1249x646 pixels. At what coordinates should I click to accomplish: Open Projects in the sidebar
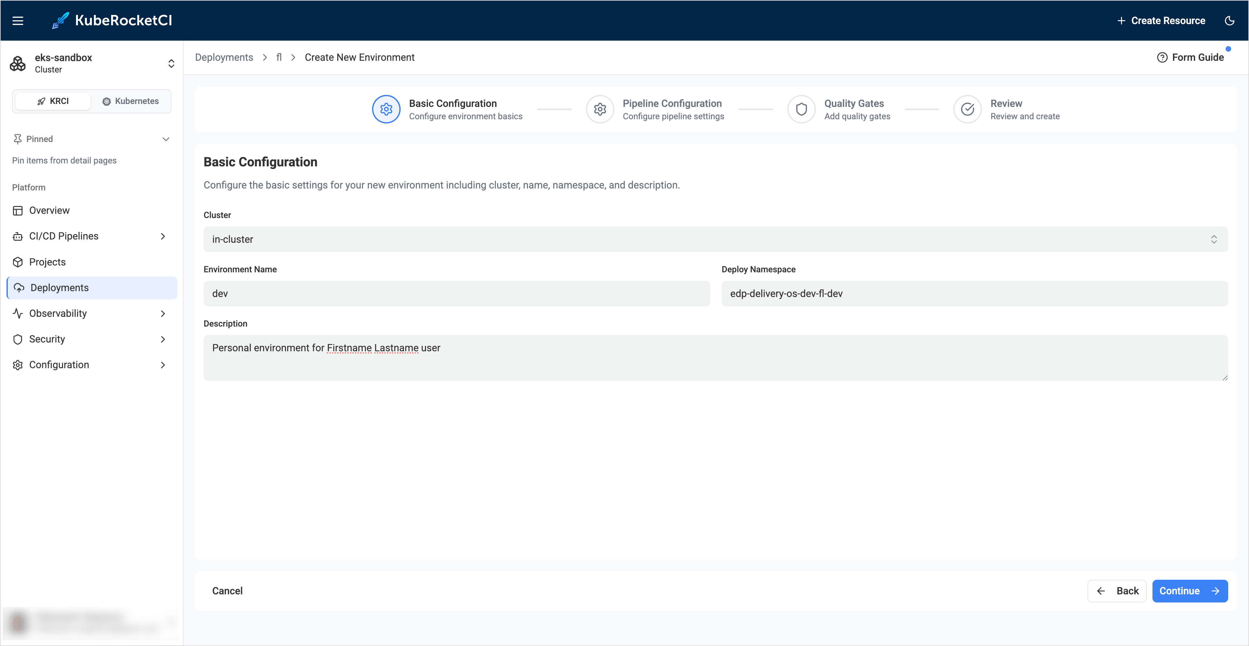pos(92,262)
